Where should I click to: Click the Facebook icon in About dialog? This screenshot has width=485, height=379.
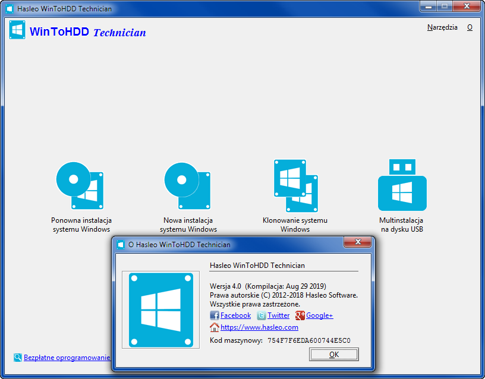pos(215,315)
